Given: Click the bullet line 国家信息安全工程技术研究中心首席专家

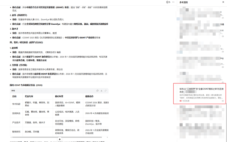Looking at the screenshot, I should (38, 69).
